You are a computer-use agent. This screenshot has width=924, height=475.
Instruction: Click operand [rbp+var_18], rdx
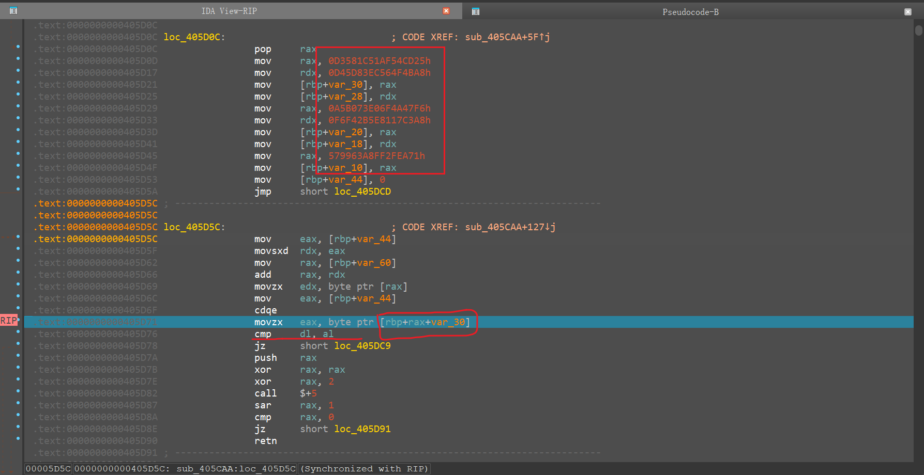click(349, 144)
